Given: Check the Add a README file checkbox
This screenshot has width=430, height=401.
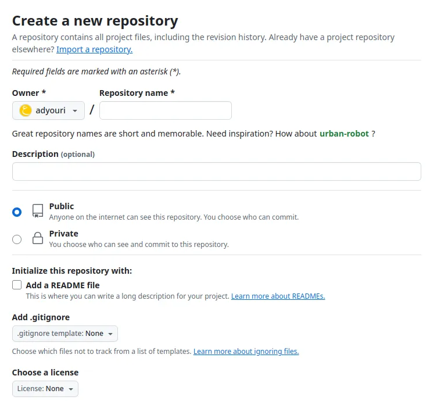Looking at the screenshot, I should [x=17, y=285].
